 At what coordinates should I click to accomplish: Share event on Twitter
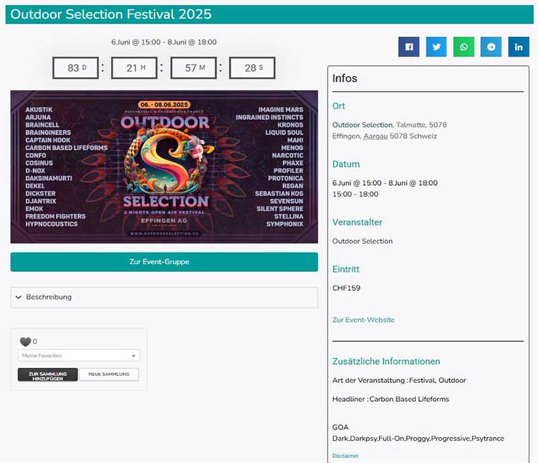pyautogui.click(x=436, y=47)
